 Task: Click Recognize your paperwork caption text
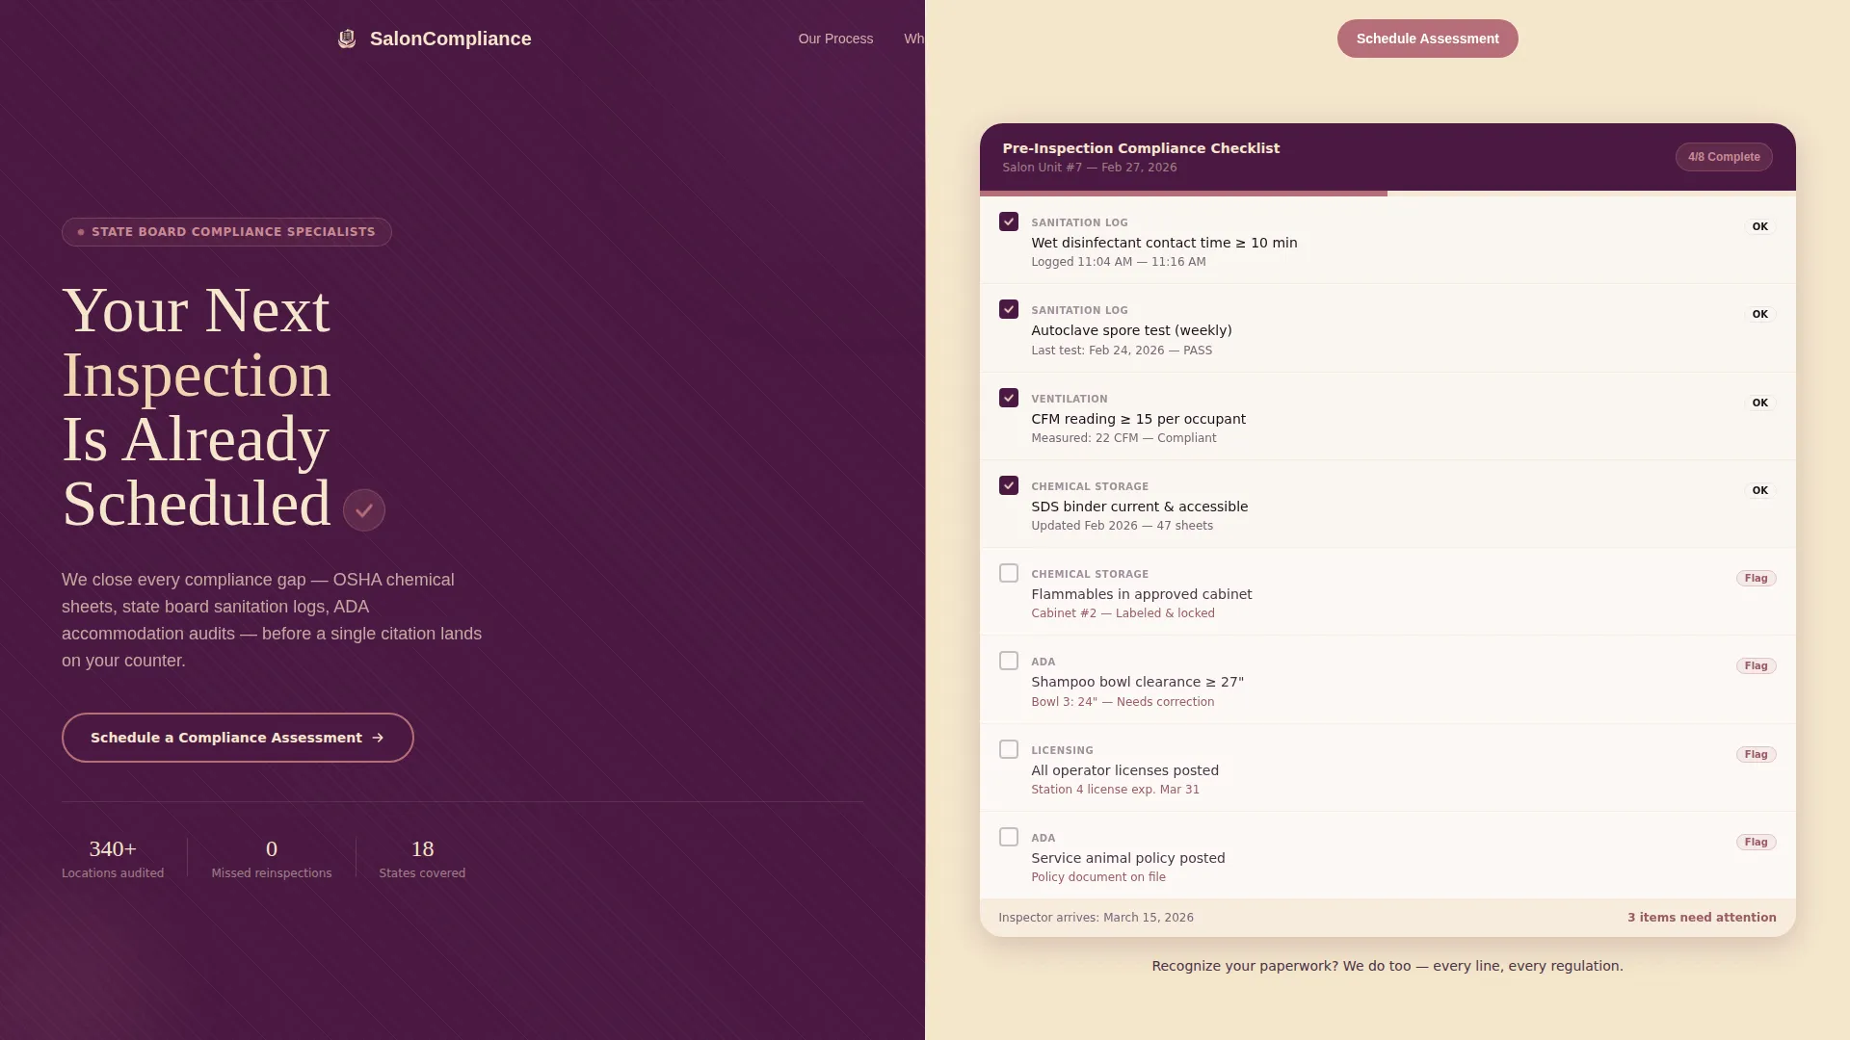[1387, 966]
